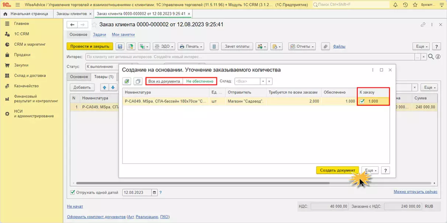
Task: Add current page to favorites star in title bar
Action: pos(415,5)
